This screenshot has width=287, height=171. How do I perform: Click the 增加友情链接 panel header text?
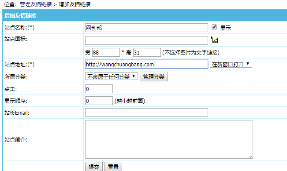click(x=20, y=16)
